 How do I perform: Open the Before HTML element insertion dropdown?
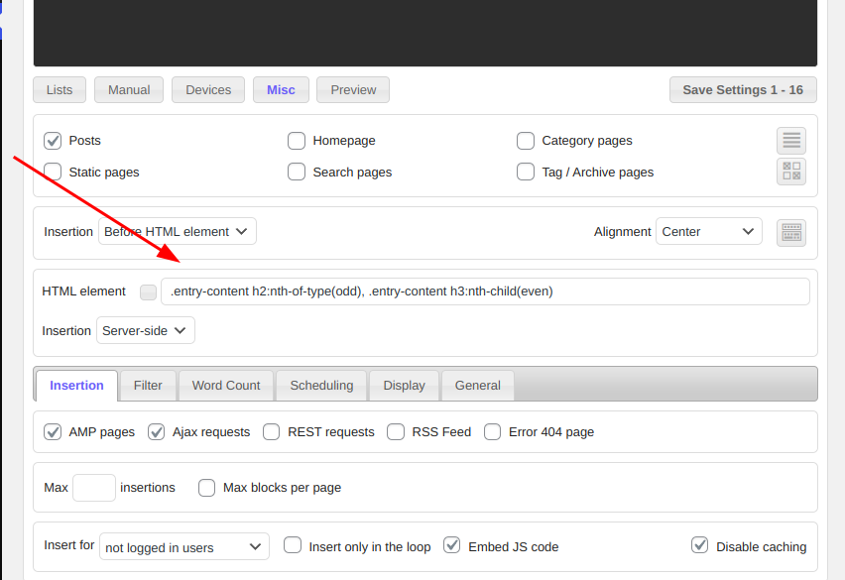(x=178, y=232)
